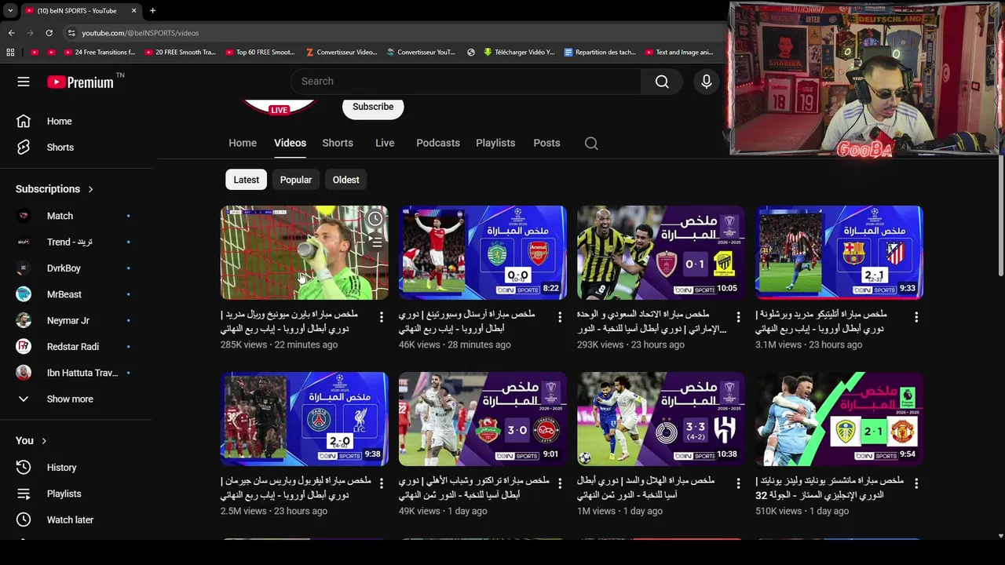This screenshot has height=565, width=1005.
Task: Open '24 Free Transitions' bookmark
Action: pos(98,53)
